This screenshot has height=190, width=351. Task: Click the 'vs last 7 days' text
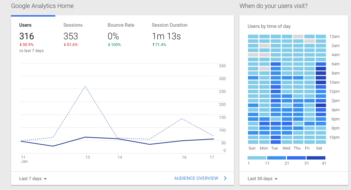pos(31,51)
